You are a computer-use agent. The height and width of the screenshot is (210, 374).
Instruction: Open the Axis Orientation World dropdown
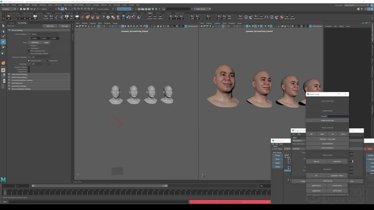45,34
